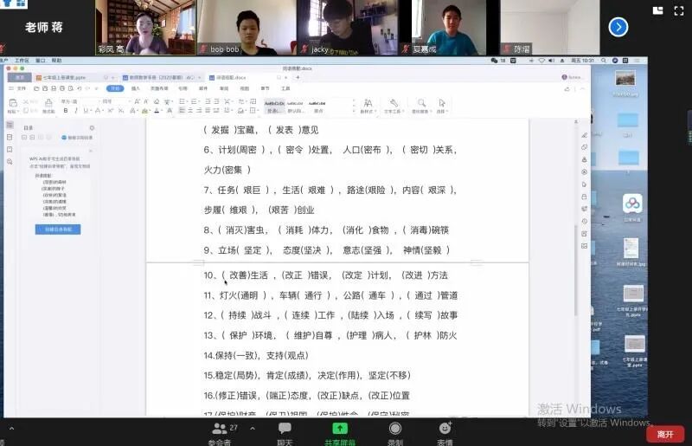Toggle Bold formatting in WPS toolbar
Viewport: 692px width, 446px height.
pos(66,111)
